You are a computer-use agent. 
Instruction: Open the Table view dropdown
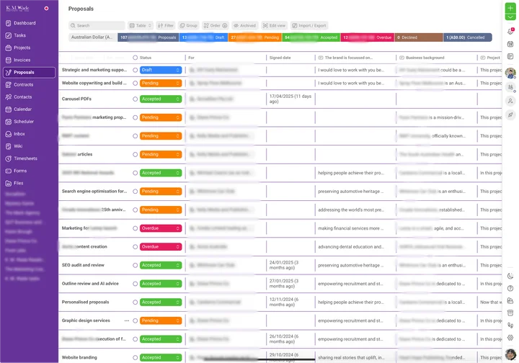[x=141, y=25]
